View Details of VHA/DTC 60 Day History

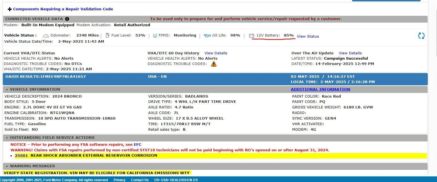(x=216, y=53)
